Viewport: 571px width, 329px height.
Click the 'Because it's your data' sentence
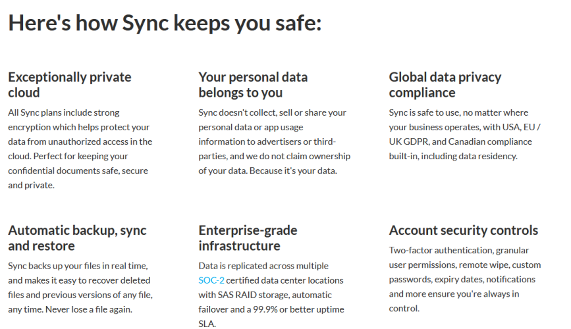[x=293, y=170]
